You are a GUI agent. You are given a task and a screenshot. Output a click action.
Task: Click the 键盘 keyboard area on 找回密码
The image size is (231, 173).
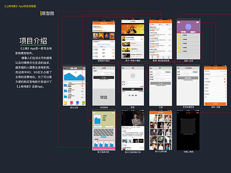pos(104,97)
